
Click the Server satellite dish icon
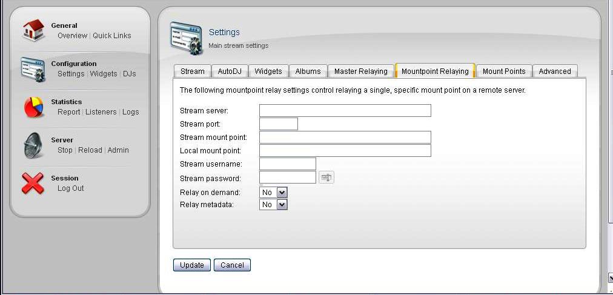33,145
